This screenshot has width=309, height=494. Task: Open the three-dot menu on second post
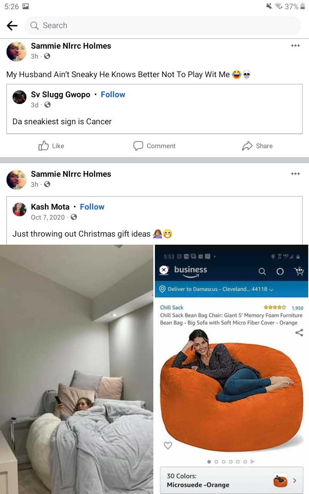[x=295, y=174]
